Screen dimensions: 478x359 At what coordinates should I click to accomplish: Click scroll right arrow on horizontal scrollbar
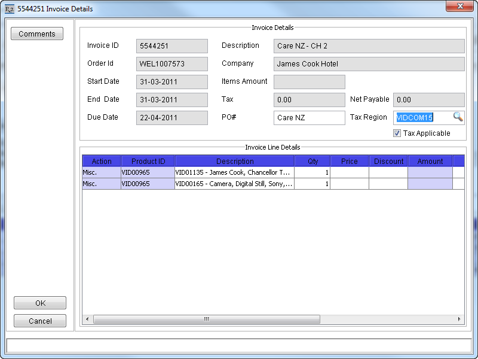click(459, 320)
